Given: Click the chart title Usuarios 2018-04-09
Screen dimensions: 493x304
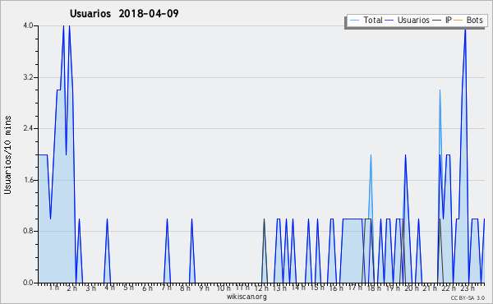Looking at the screenshot, I should 124,13.
